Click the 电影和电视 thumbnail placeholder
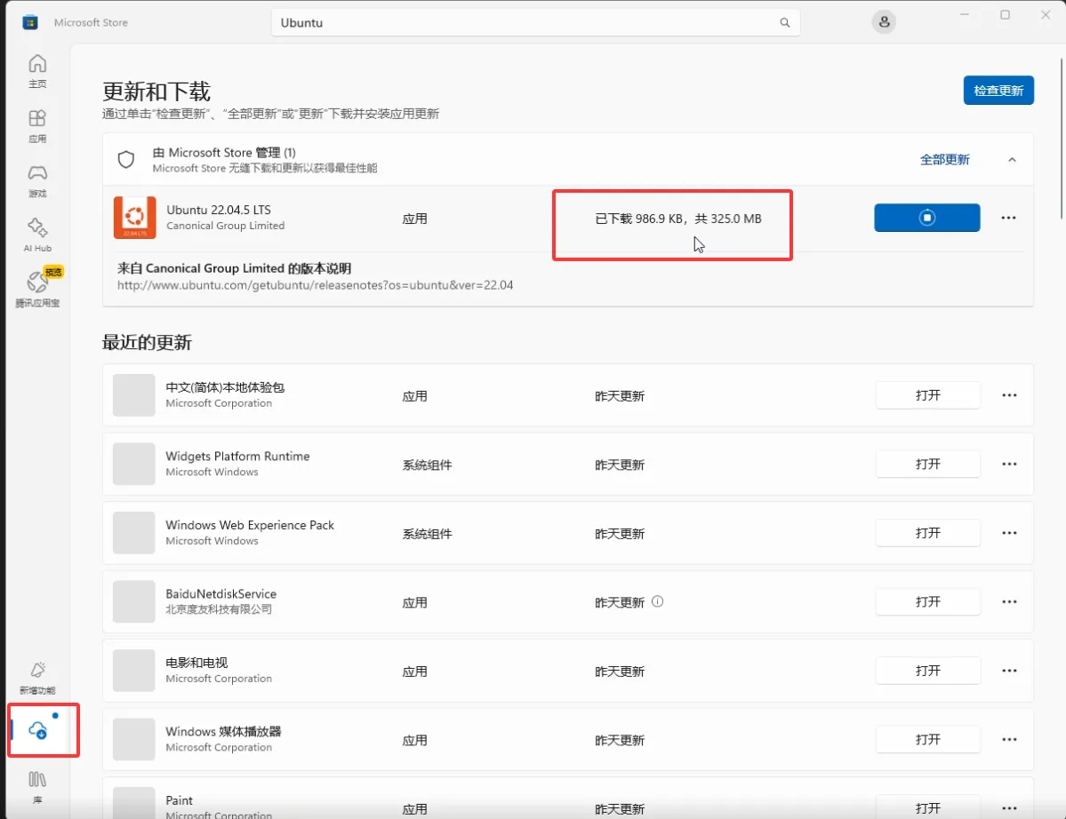 click(134, 671)
